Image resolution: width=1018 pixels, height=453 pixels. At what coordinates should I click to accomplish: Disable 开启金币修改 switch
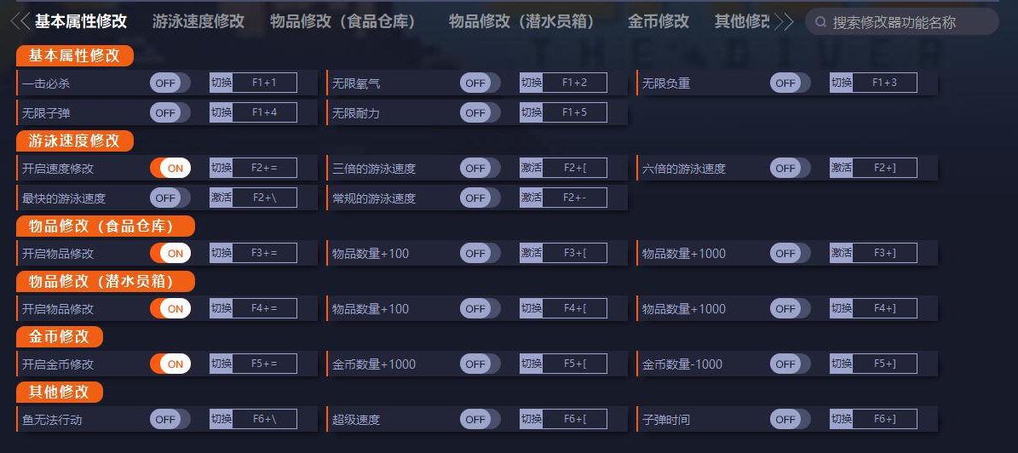[x=170, y=364]
